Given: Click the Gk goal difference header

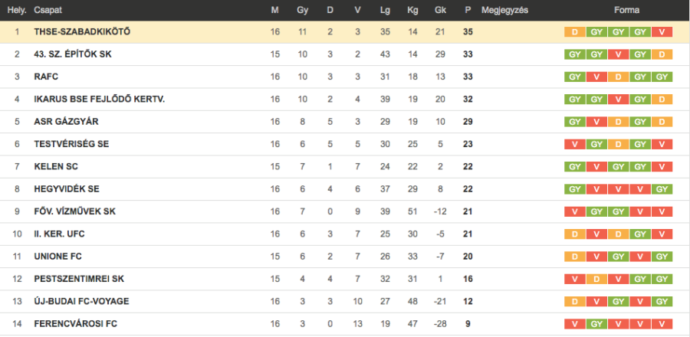Looking at the screenshot, I should point(440,11).
